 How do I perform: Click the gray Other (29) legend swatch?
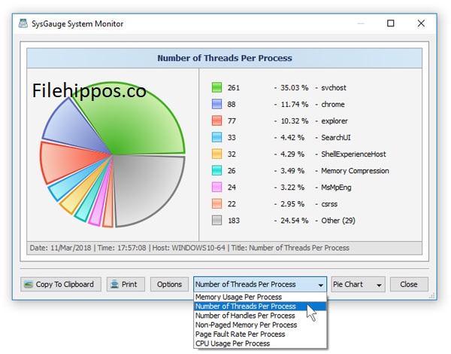pos(217,221)
